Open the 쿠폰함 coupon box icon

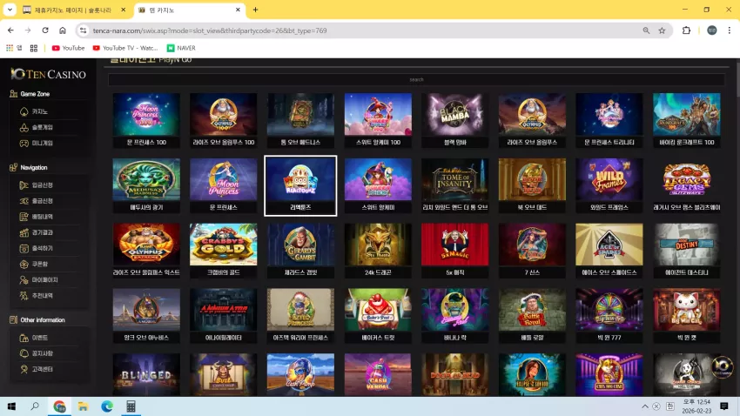tap(24, 264)
